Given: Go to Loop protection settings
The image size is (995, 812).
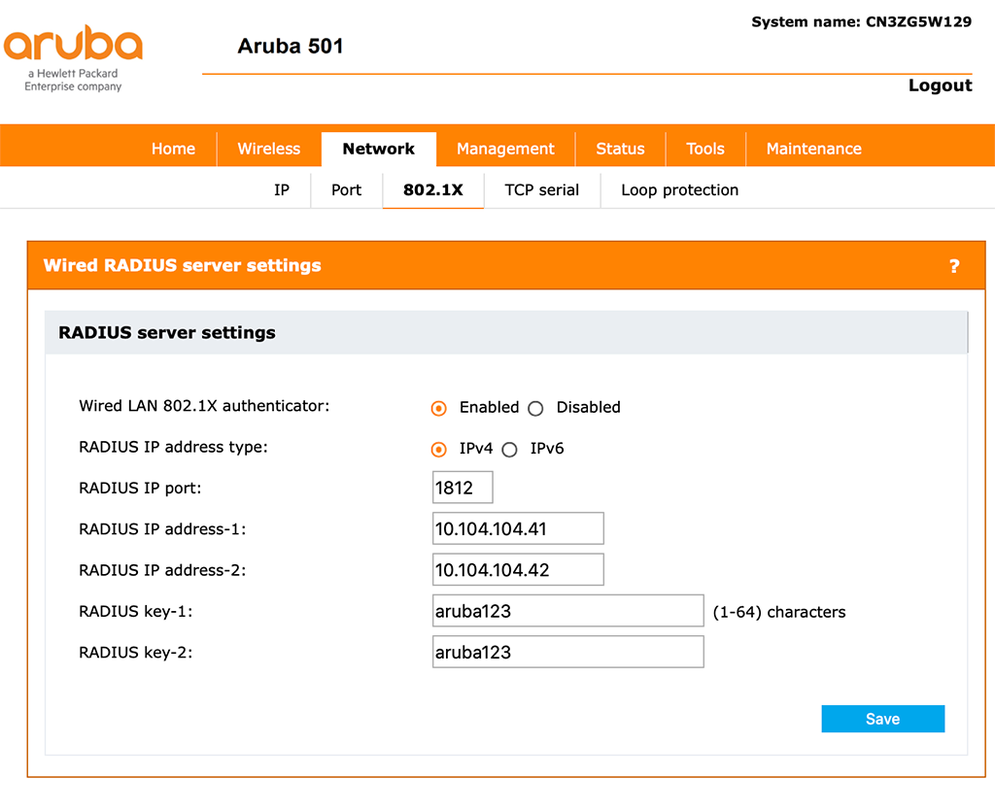Looking at the screenshot, I should [679, 190].
